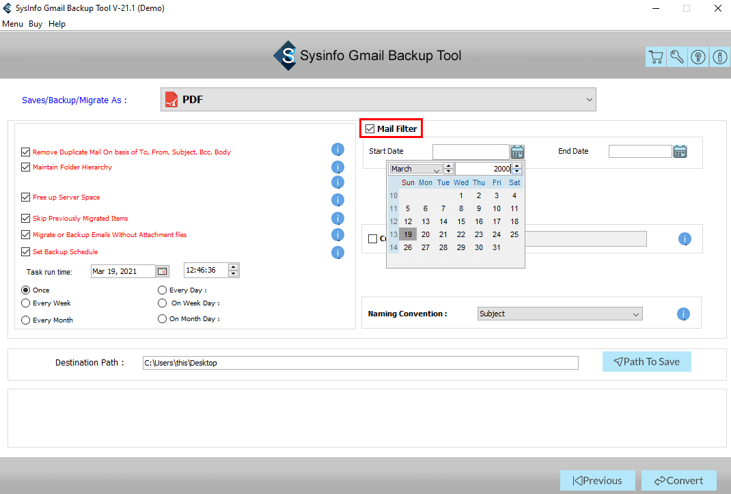Toggle Maintain Folder Hierarchy checkbox
The height and width of the screenshot is (494, 731).
[26, 167]
